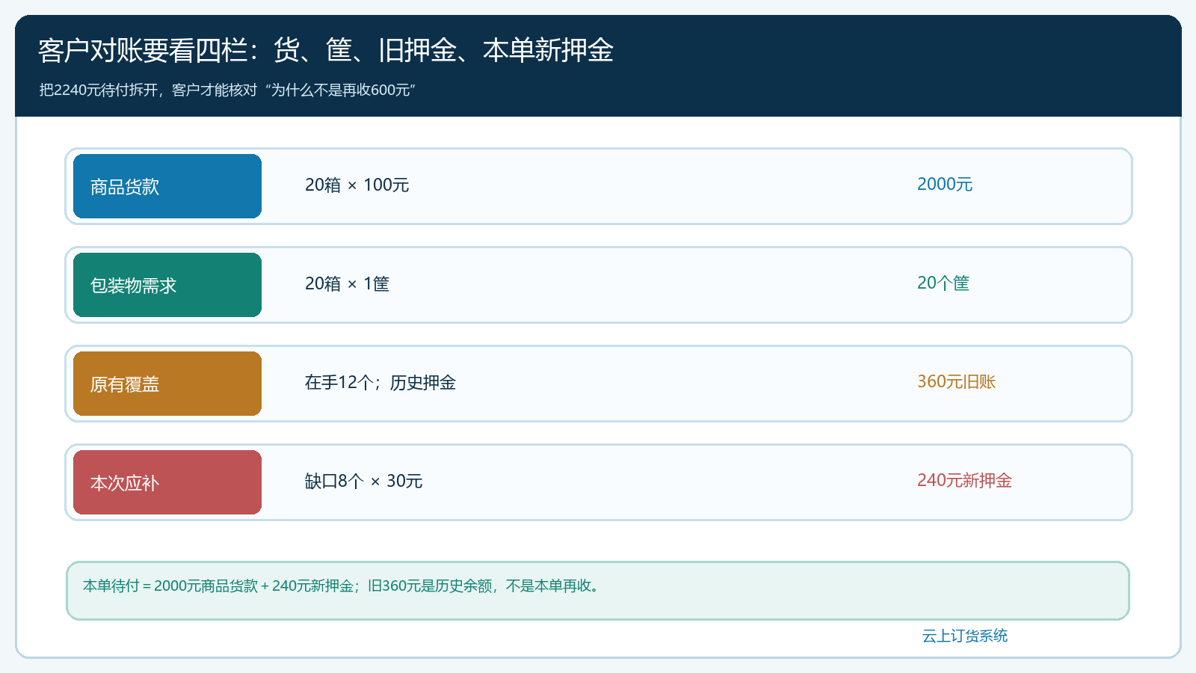Click the summary line starting 本单待付
This screenshot has width=1196, height=673.
[x=342, y=586]
